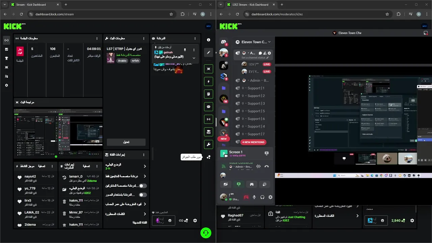This screenshot has width=432, height=243.
Task: Toggle the stream preview widget icon in right rail
Action: pyautogui.click(x=209, y=69)
